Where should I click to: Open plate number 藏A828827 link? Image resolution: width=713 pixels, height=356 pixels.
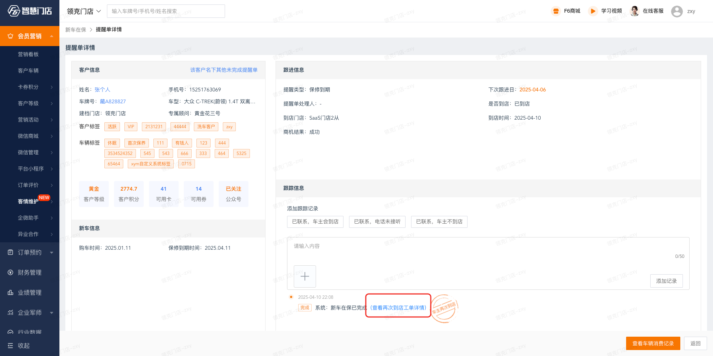tap(113, 101)
